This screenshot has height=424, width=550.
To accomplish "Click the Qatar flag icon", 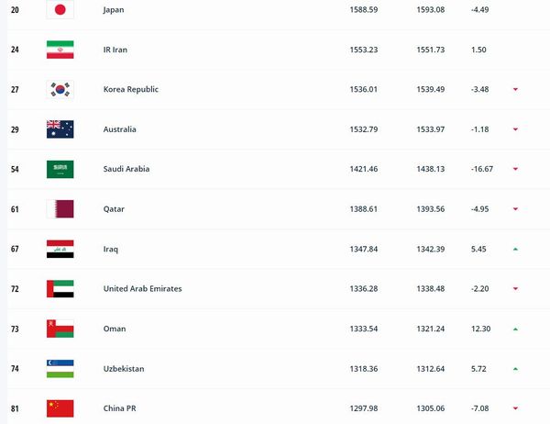I will click(x=60, y=209).
